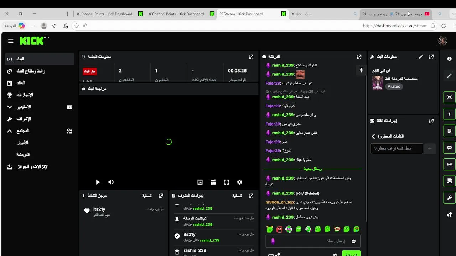Open chat settings gear below message box
This screenshot has width=456, height=256.
tap(335, 255)
